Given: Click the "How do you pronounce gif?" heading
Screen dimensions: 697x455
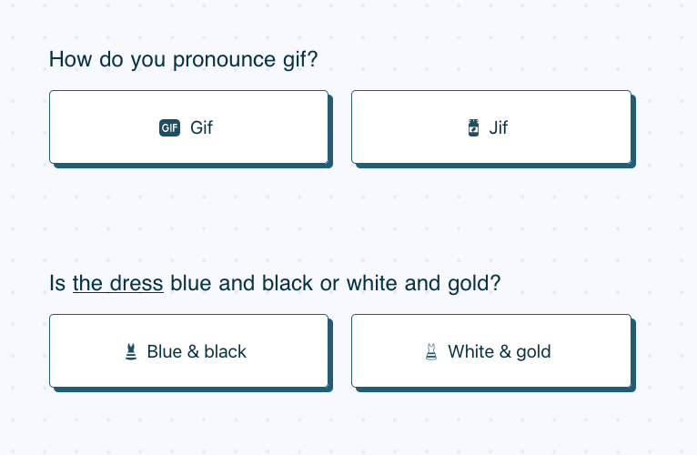Looking at the screenshot, I should (189, 60).
